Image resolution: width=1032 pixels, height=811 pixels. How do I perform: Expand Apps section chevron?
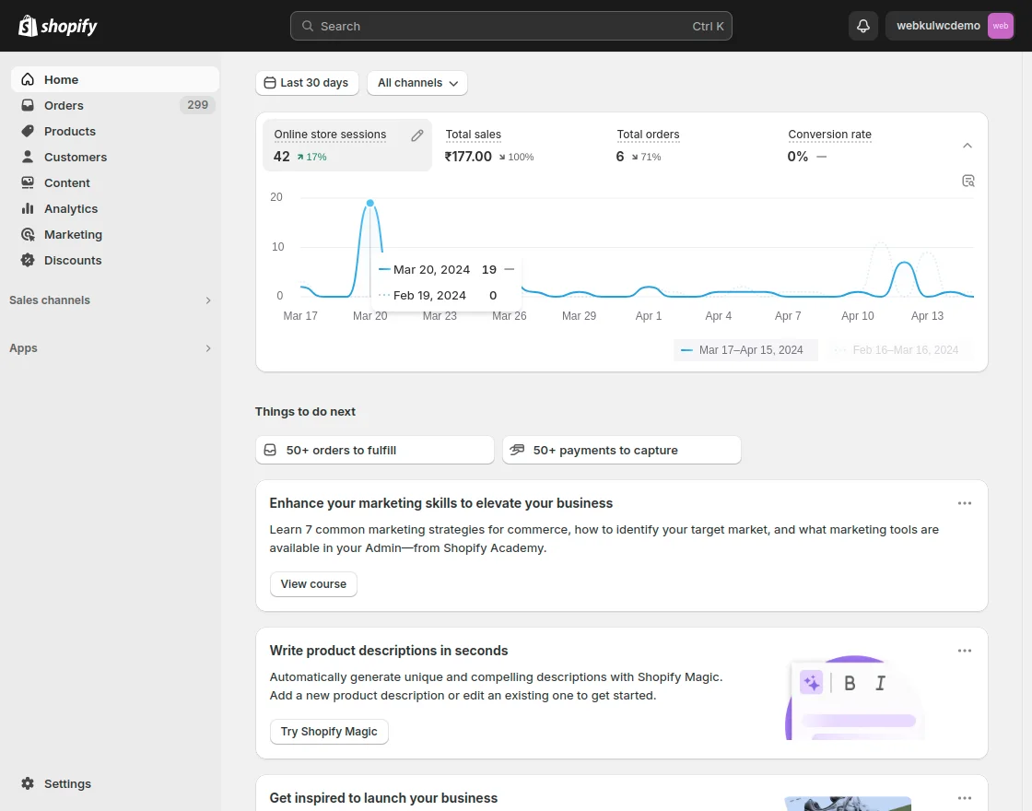208,348
